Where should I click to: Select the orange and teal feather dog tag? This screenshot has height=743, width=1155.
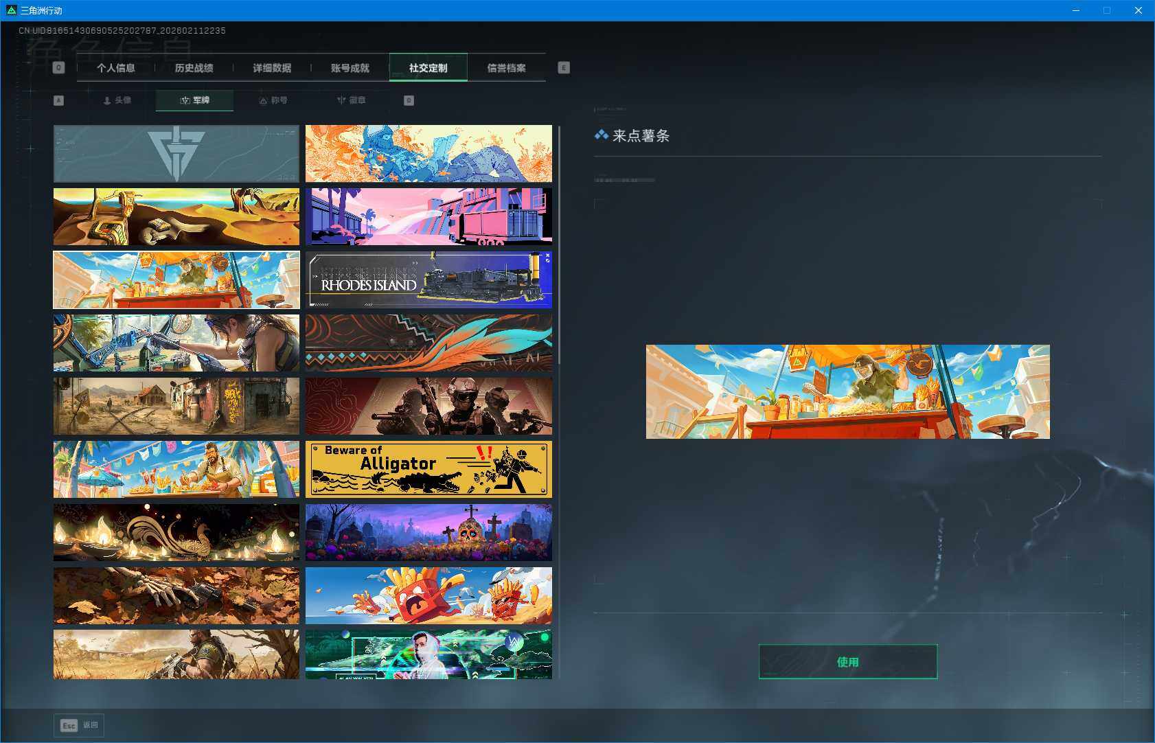(428, 343)
